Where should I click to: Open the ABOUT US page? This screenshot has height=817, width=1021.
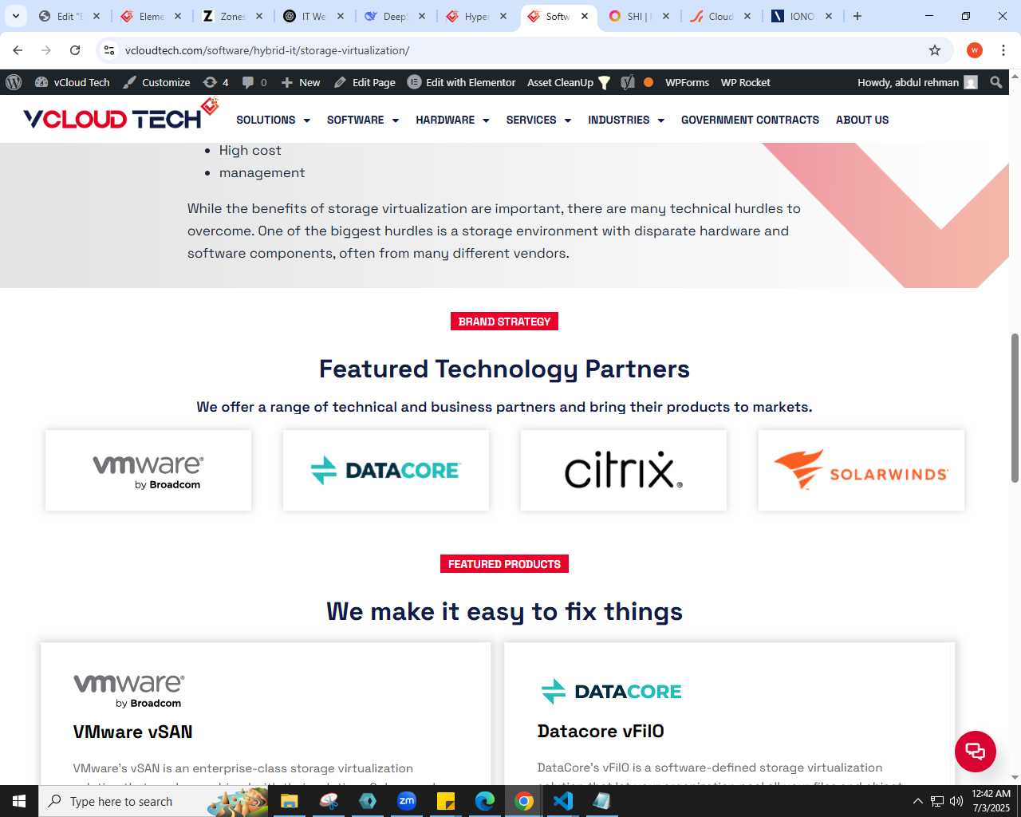(x=862, y=120)
